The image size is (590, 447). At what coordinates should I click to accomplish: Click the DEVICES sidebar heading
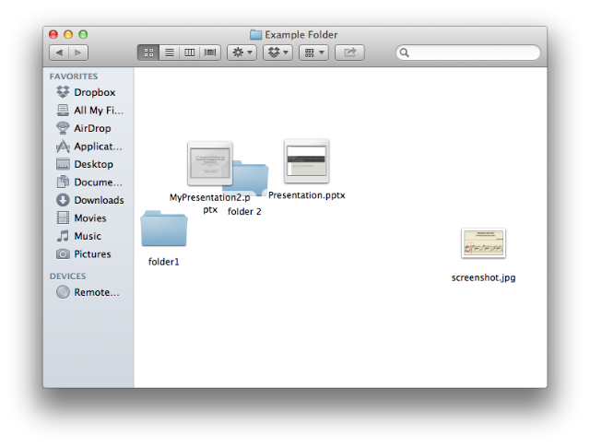pos(67,276)
